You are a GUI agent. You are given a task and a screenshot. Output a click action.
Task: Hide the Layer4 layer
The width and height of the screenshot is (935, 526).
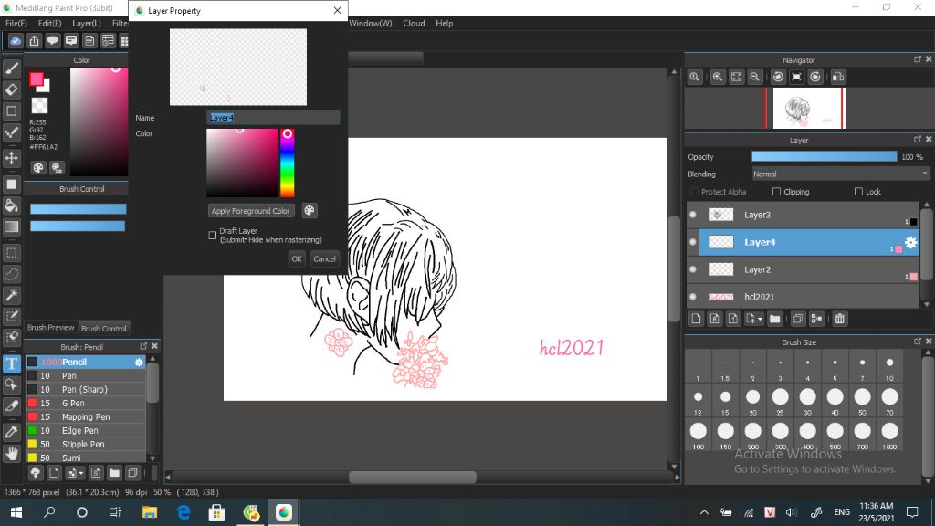(x=693, y=242)
